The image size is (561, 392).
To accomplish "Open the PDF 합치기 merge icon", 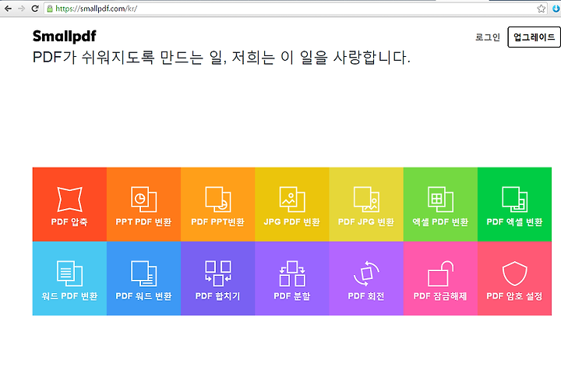I will pos(218,274).
